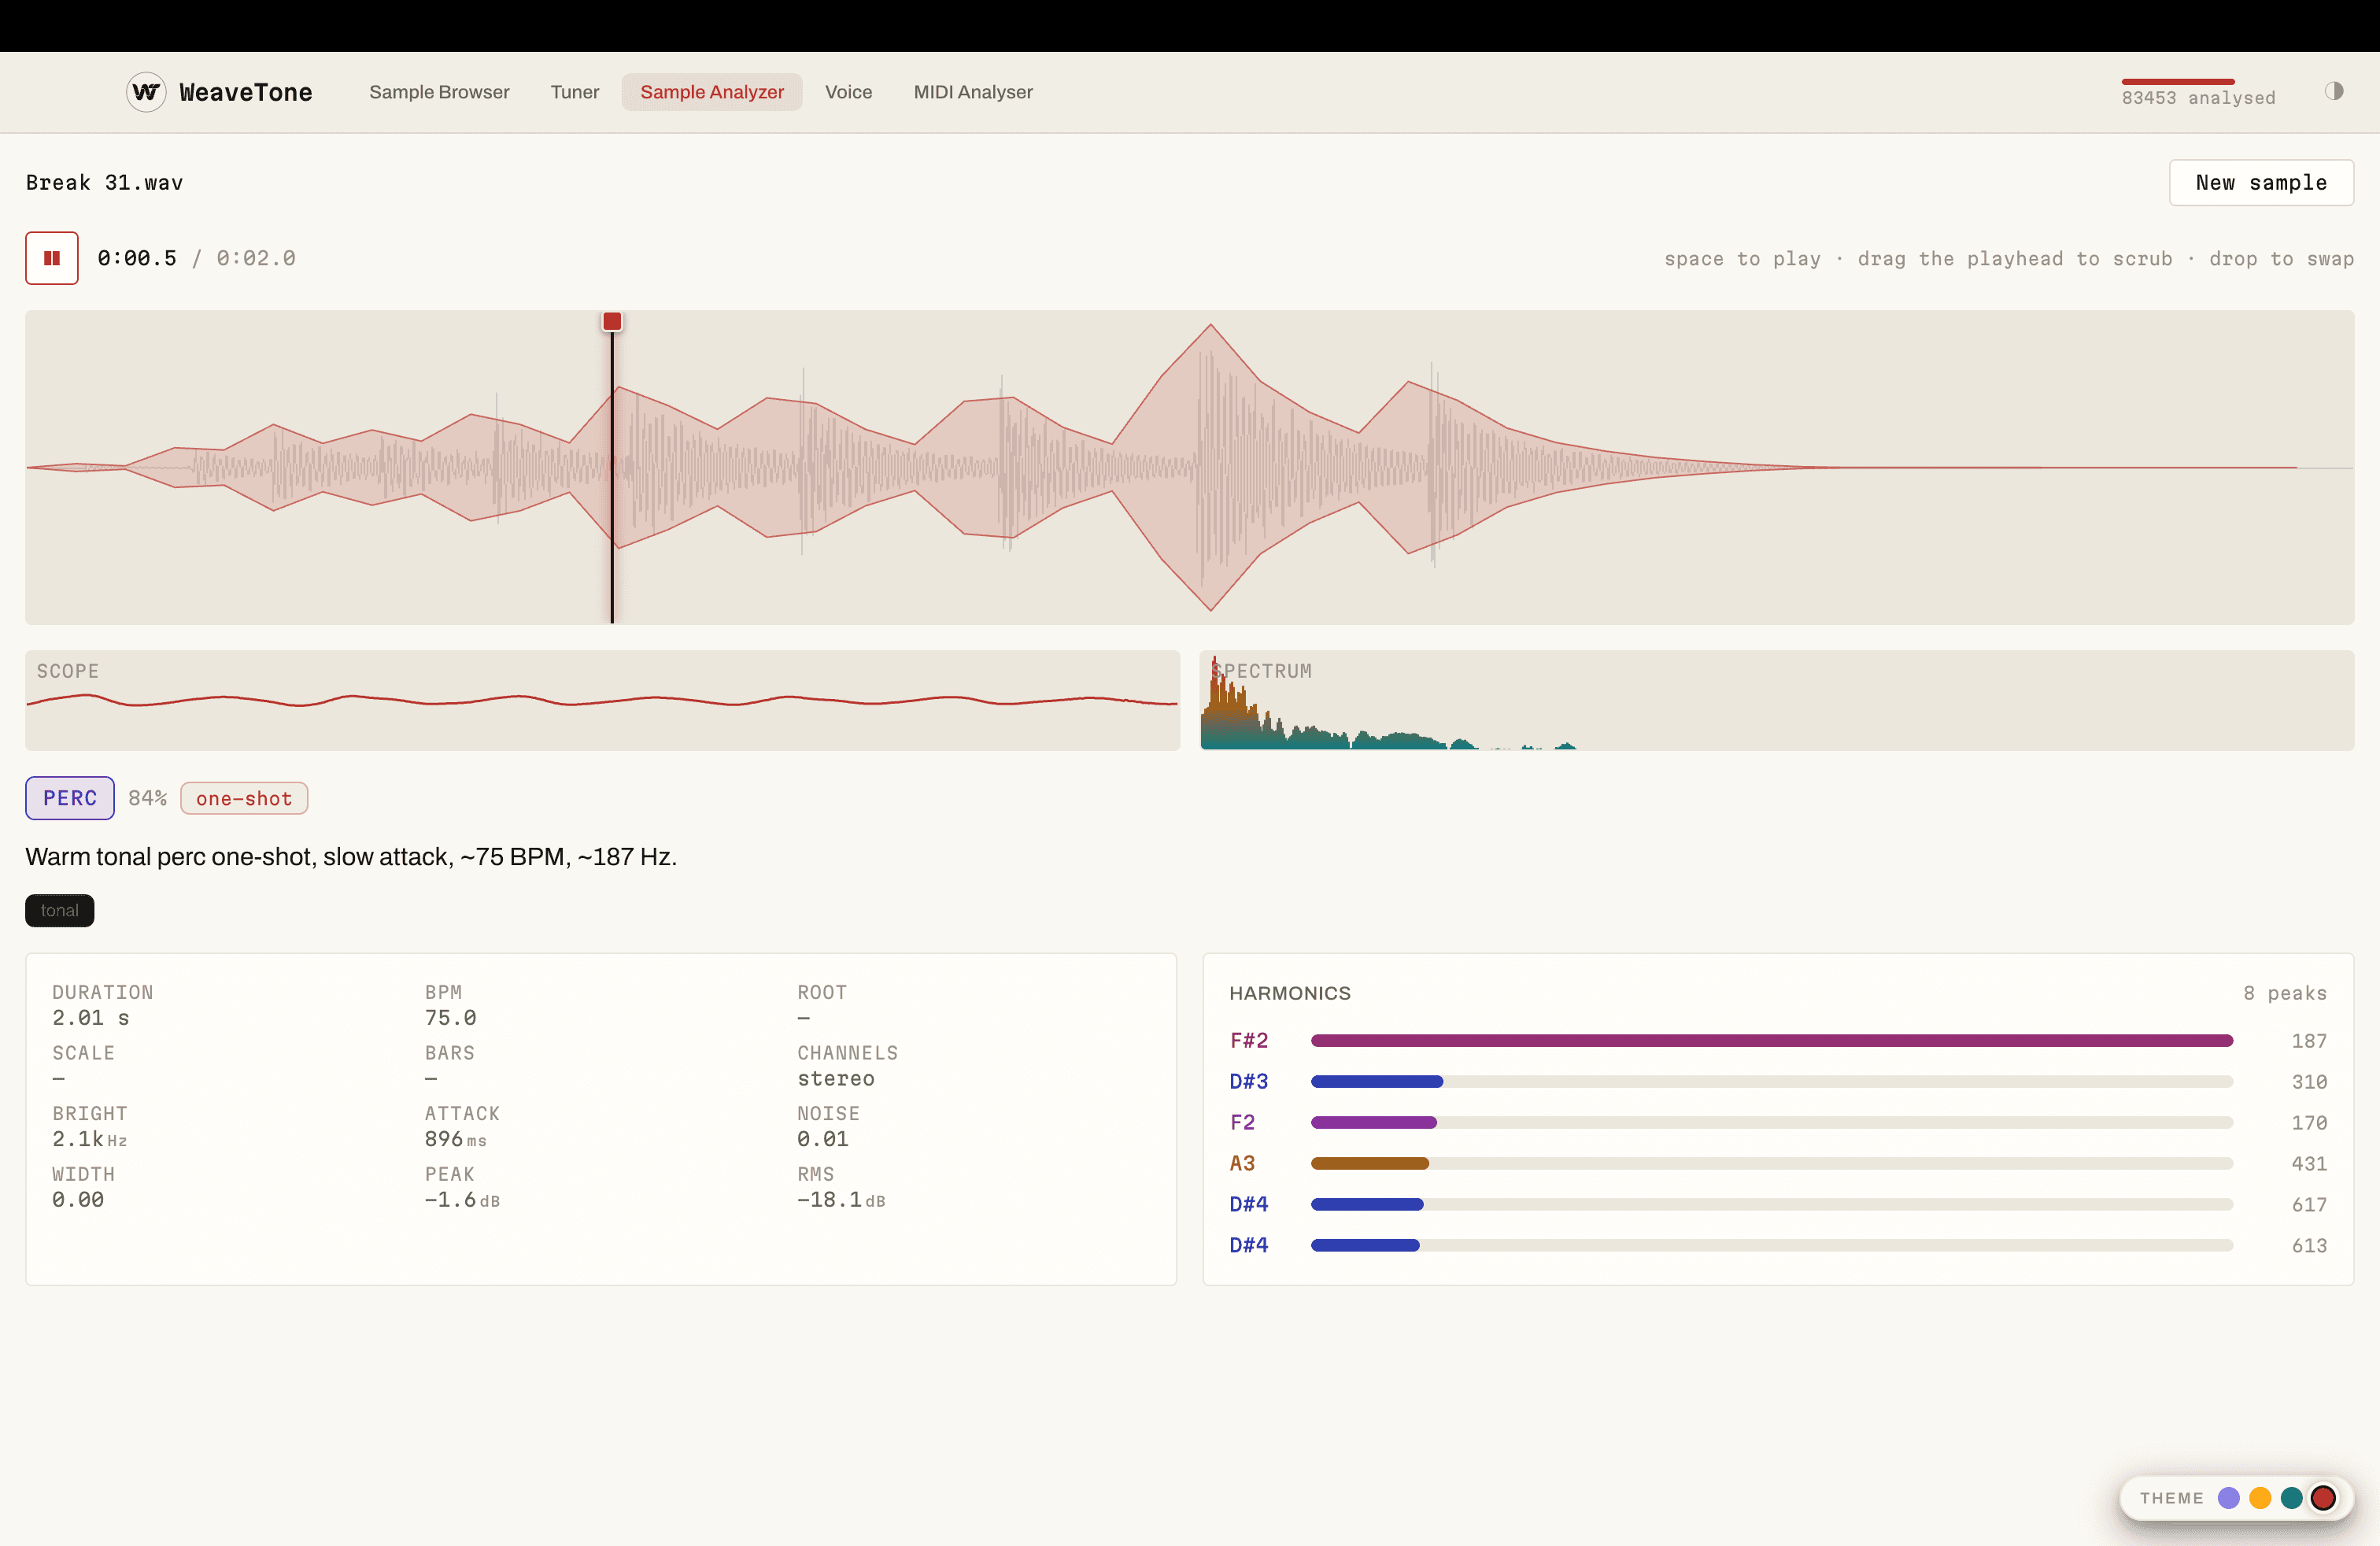
Task: Click the '84%' confidence value
Action: (x=147, y=798)
